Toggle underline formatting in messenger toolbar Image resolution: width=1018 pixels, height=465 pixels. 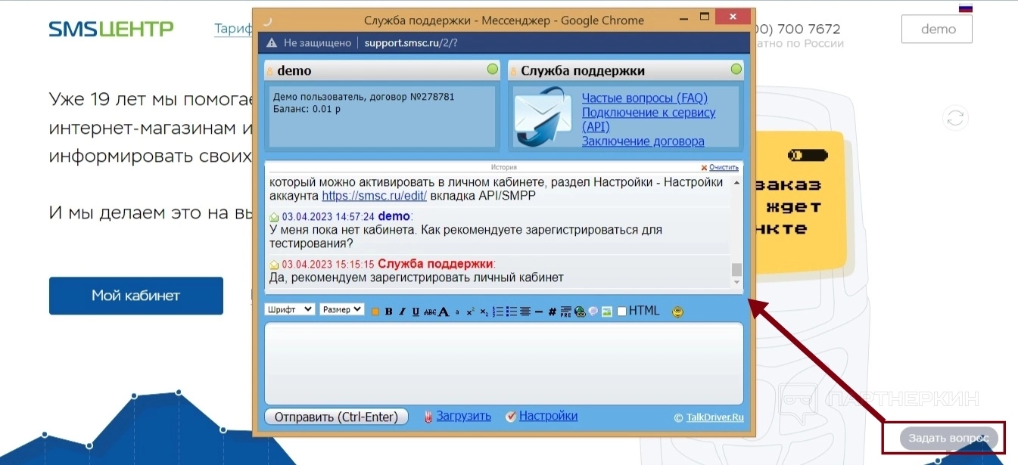click(x=416, y=312)
